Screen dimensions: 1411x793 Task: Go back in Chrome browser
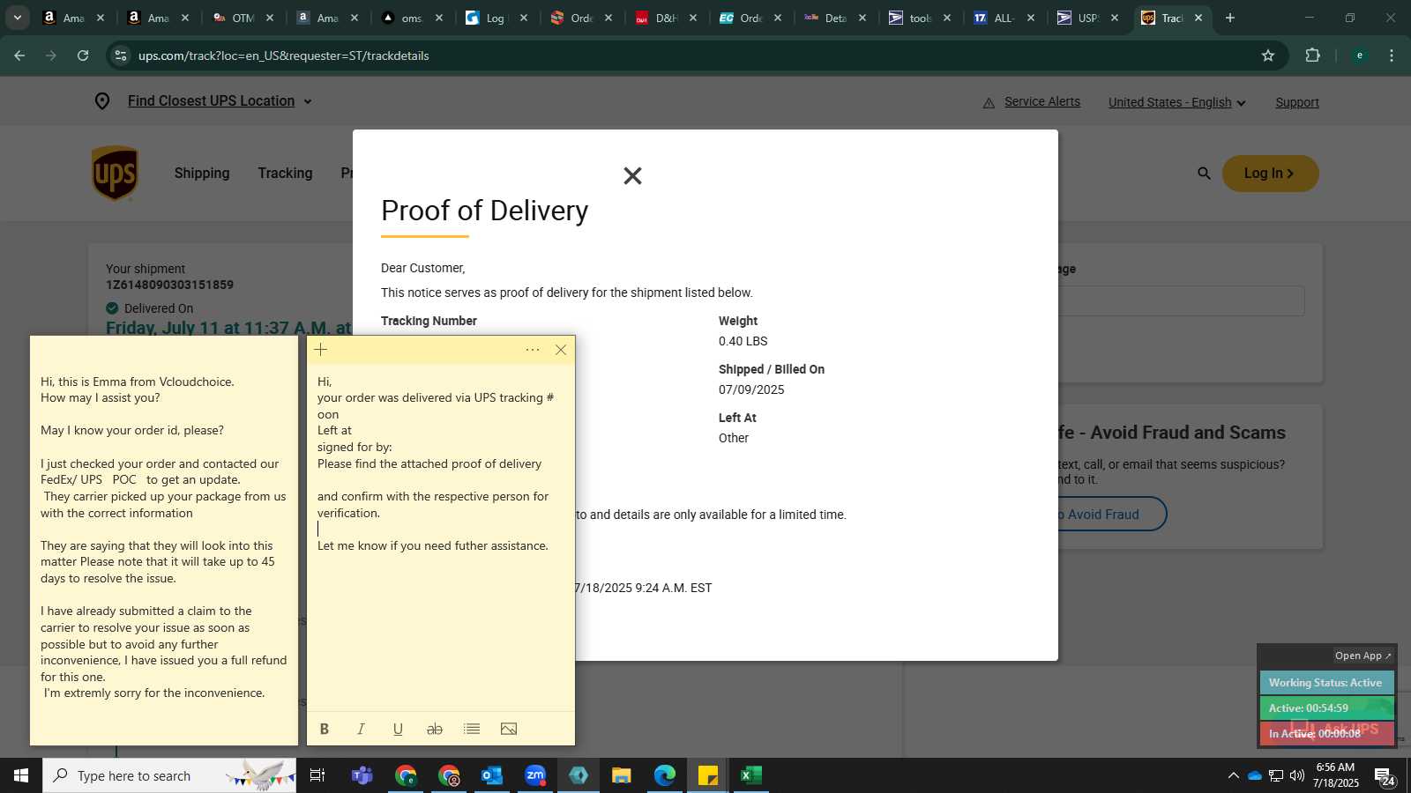[x=19, y=56]
